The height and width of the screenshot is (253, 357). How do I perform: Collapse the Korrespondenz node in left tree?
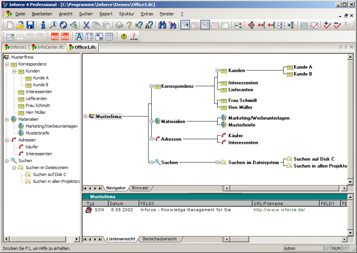coord(7,64)
